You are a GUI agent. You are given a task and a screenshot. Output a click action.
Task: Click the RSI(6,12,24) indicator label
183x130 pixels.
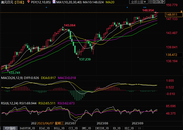[x=10, y=103]
